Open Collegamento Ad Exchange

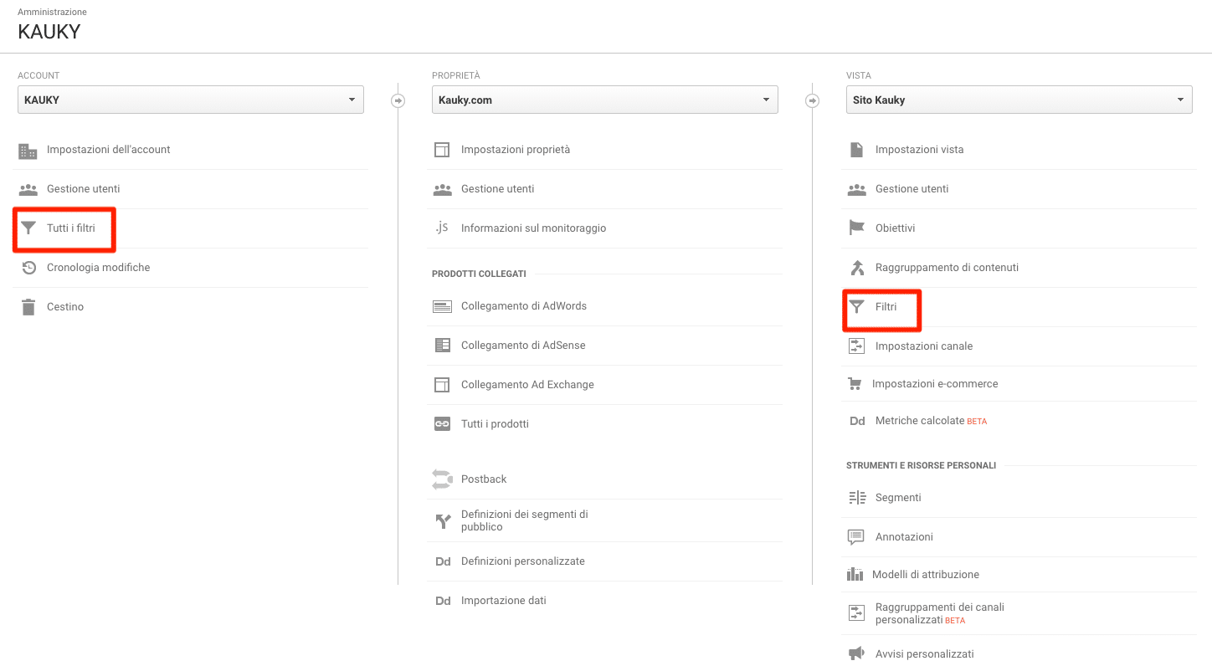527,385
